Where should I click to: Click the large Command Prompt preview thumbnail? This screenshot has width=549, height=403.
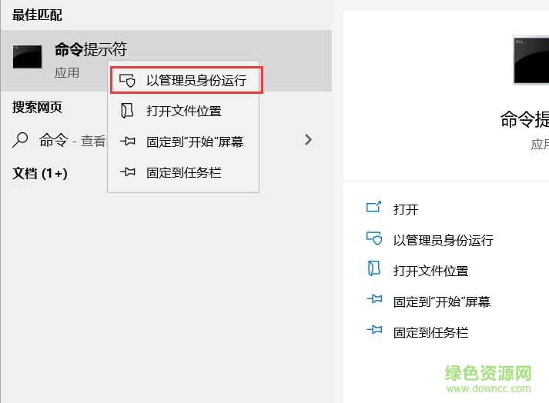click(x=531, y=59)
